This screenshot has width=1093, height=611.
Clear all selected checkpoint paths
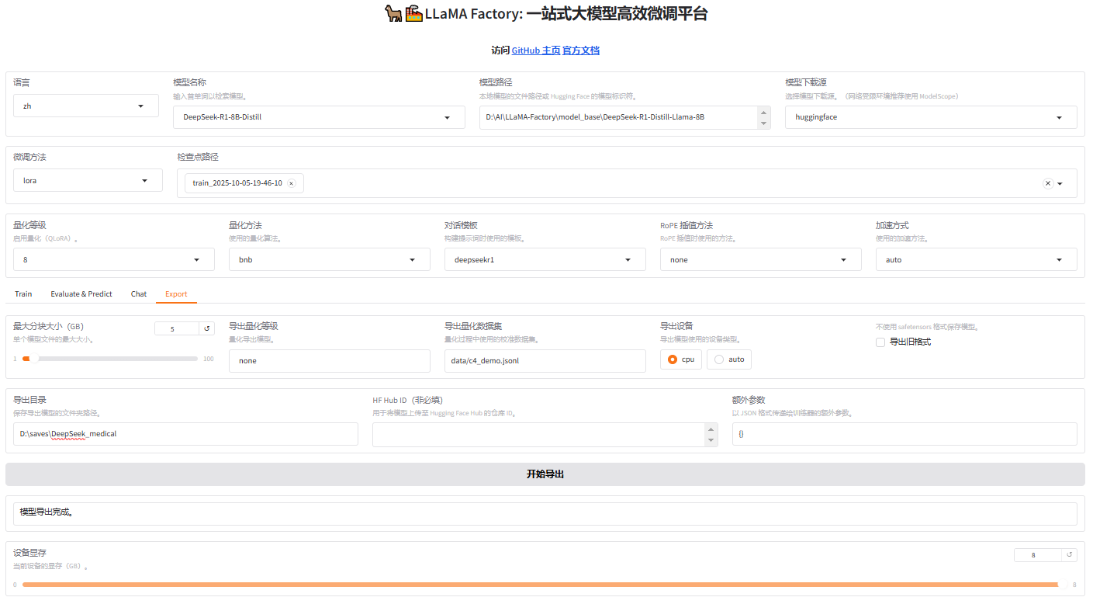pos(1047,183)
